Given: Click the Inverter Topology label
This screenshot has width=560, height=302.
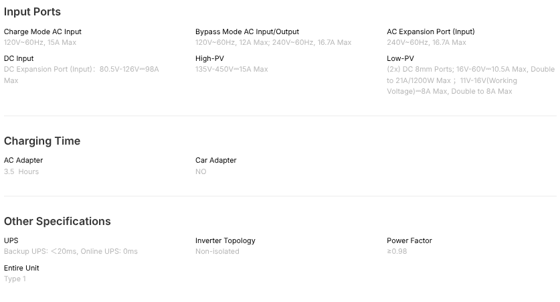Looking at the screenshot, I should tap(225, 240).
